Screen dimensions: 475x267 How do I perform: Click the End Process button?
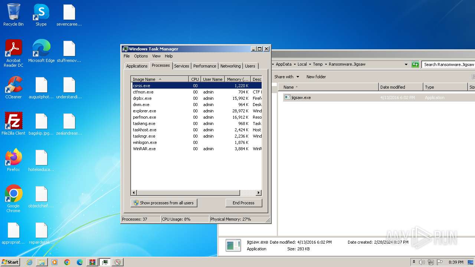click(243, 203)
